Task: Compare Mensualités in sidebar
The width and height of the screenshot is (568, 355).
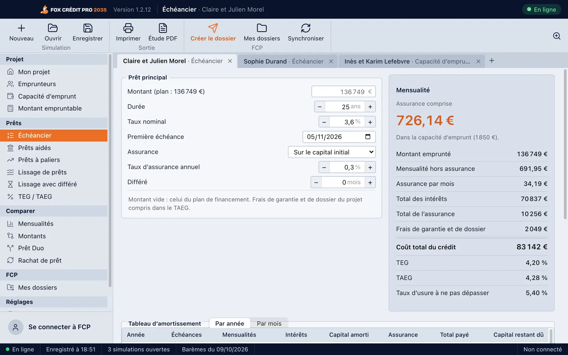Action: click(54, 224)
